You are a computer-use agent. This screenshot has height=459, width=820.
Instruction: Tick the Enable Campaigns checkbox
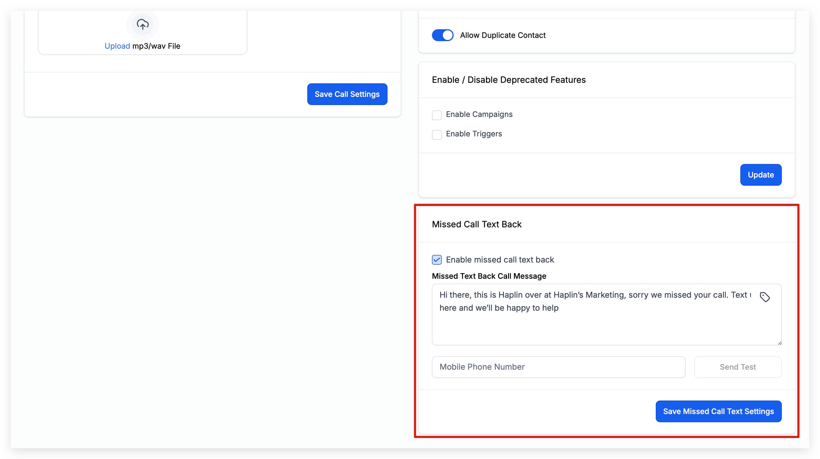click(x=437, y=115)
